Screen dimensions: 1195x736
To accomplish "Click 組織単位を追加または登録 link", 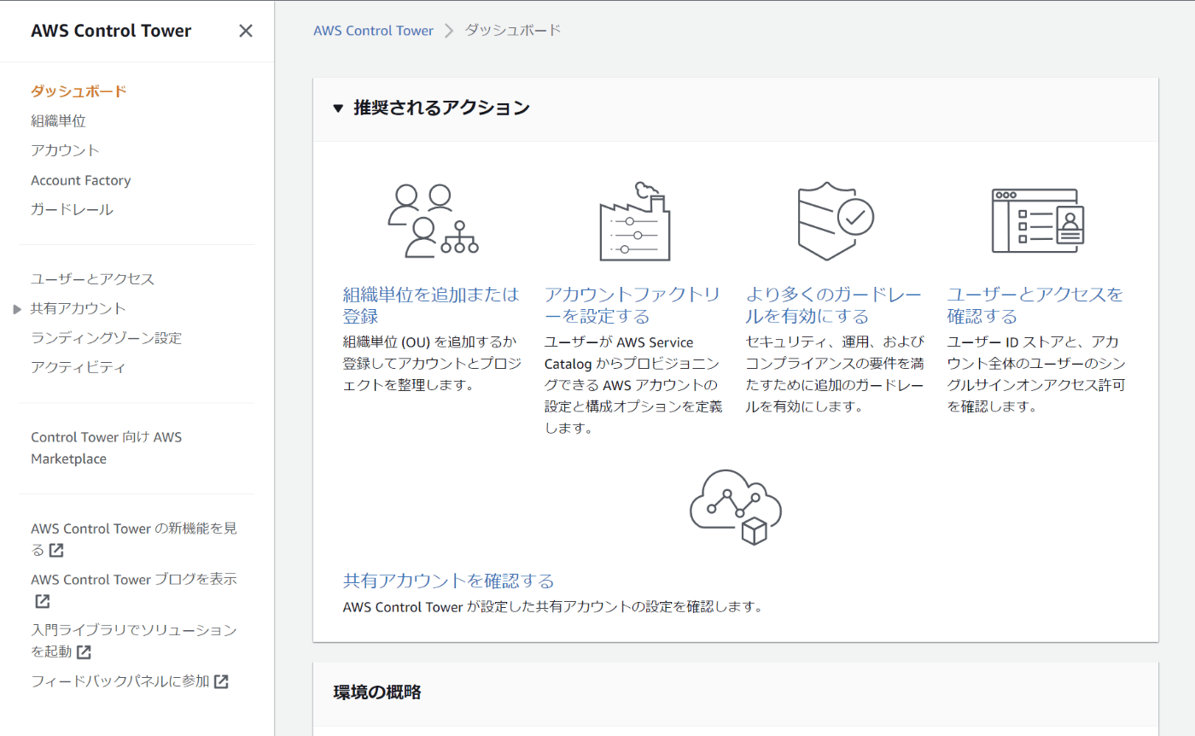I will point(431,306).
